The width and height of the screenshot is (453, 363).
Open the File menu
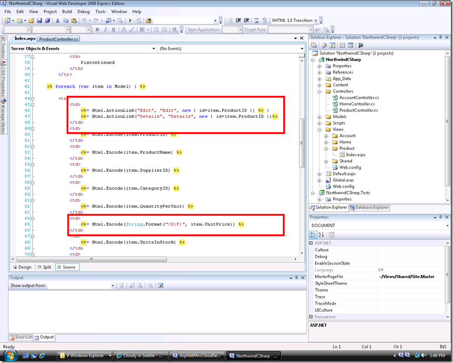[x=7, y=11]
